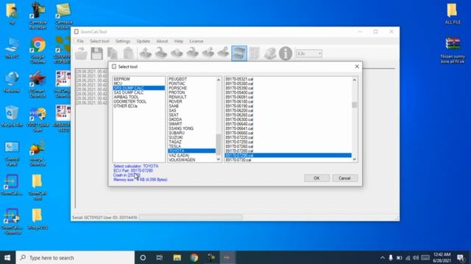Viewport: 471px width, 264px height.
Task: Close the Select tool dialog
Action: (357, 67)
